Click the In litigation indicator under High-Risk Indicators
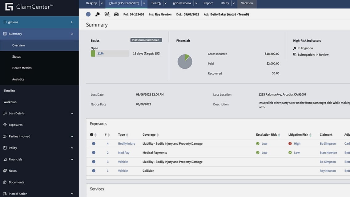Screen dimensions: 350x197 tap(304, 48)
